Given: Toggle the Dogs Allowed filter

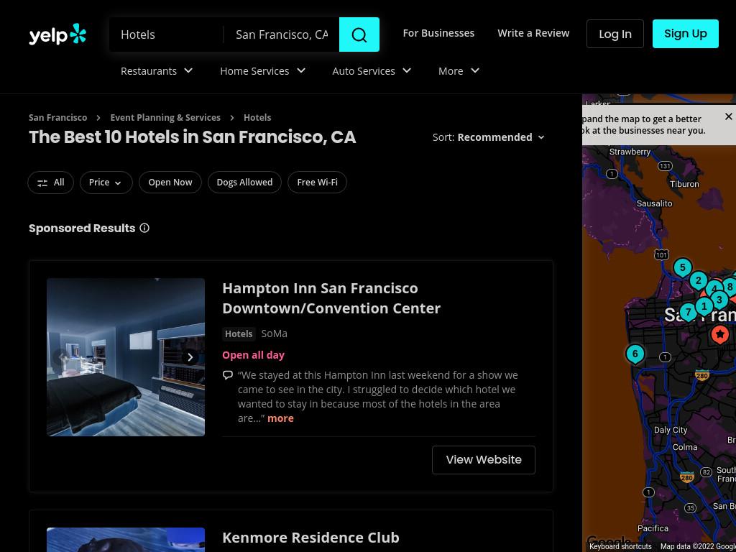Looking at the screenshot, I should tap(244, 183).
